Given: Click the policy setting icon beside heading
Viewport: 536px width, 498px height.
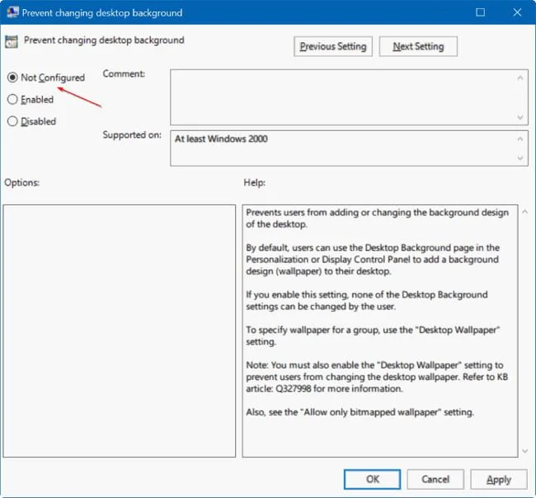Looking at the screenshot, I should tap(12, 42).
